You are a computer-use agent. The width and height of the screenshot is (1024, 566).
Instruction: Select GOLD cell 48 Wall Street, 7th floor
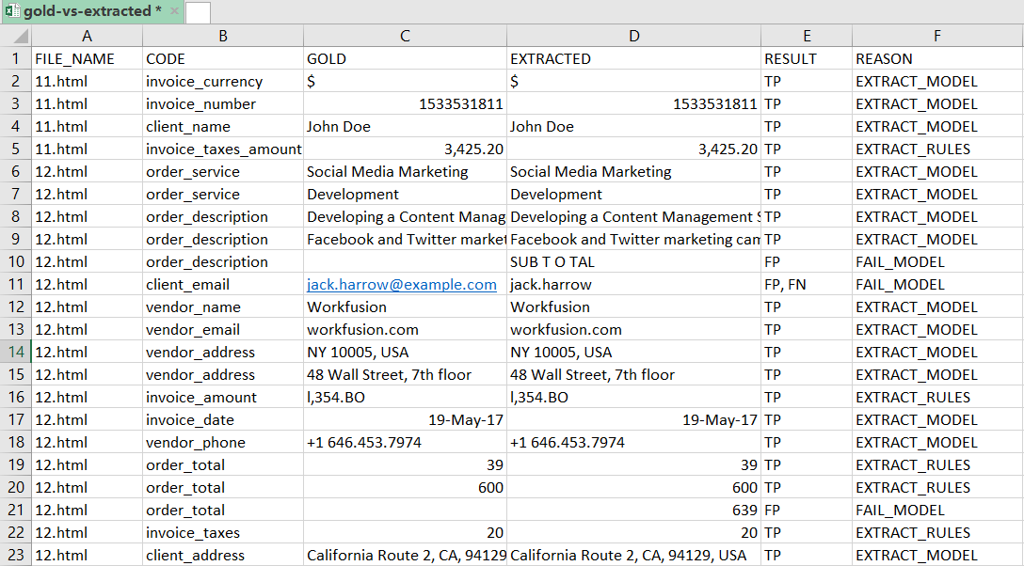405,374
